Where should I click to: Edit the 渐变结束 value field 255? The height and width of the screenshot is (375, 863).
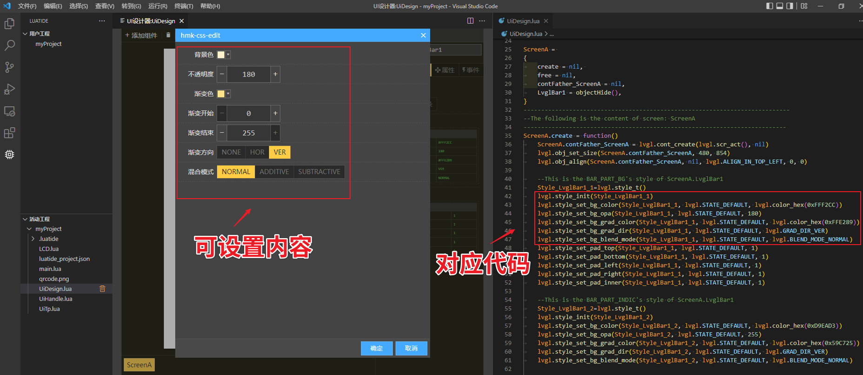[249, 133]
